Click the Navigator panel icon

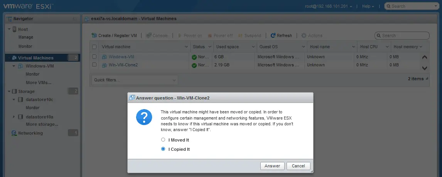click(x=10, y=19)
